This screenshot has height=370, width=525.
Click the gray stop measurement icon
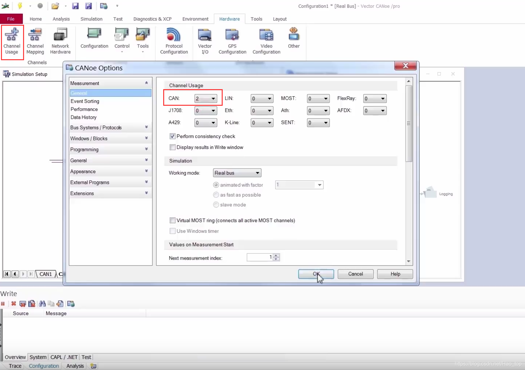[x=40, y=6]
